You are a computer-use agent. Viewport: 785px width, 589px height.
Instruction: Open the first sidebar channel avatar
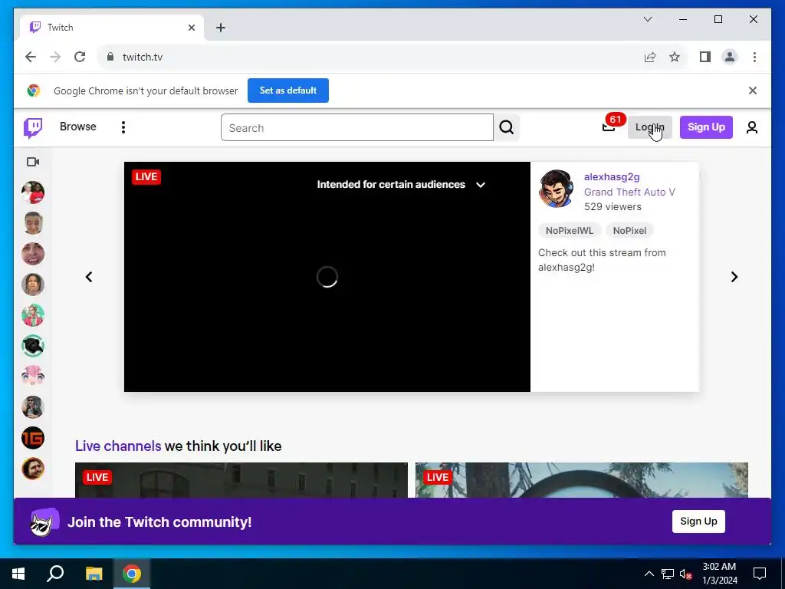pyautogui.click(x=33, y=192)
